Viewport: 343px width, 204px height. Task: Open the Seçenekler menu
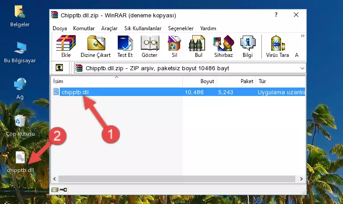[x=181, y=28]
